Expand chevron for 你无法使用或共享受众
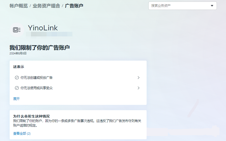The width and height of the screenshot is (226, 141). coord(138,88)
